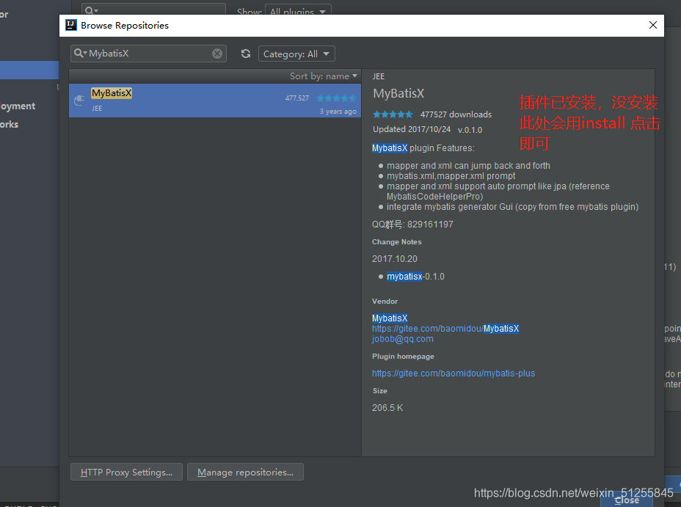Click the IntelliJ logo in title bar
This screenshot has width=681, height=507.
[70, 25]
